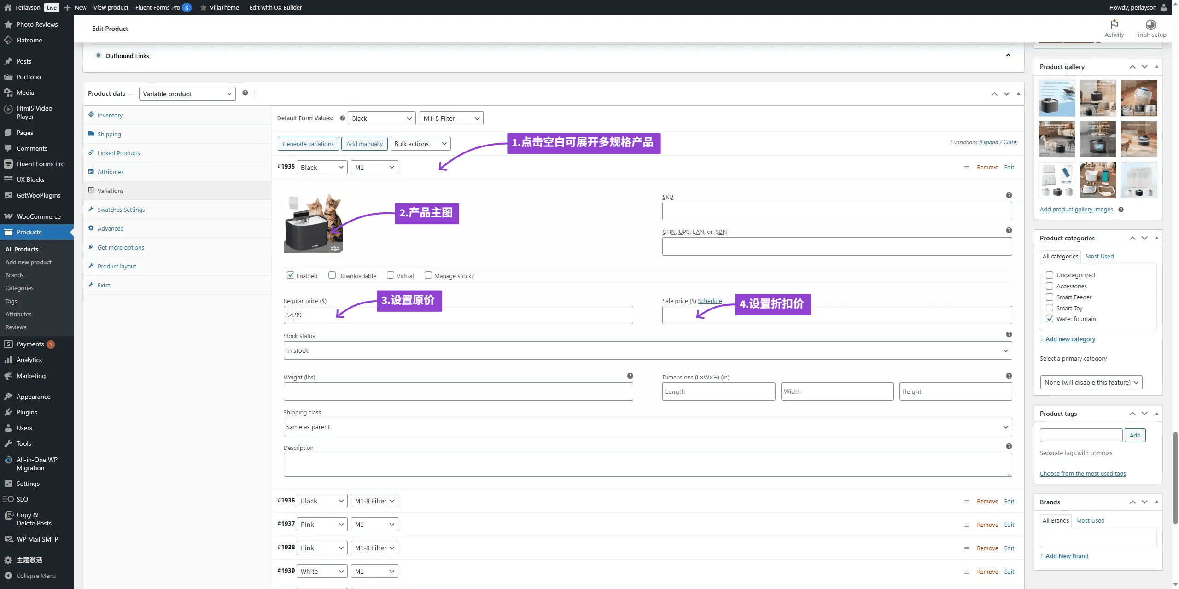Image resolution: width=1179 pixels, height=589 pixels.
Task: Click the Add product gallery images link
Action: 1076,209
